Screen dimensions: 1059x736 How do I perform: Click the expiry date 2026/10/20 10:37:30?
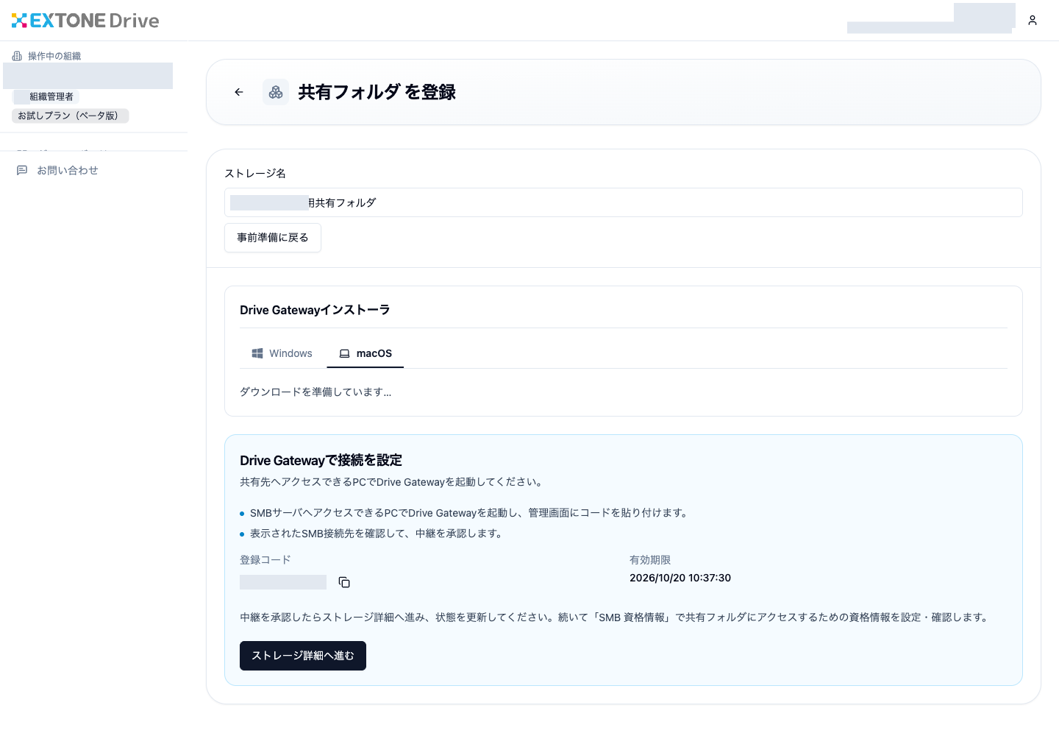click(680, 578)
